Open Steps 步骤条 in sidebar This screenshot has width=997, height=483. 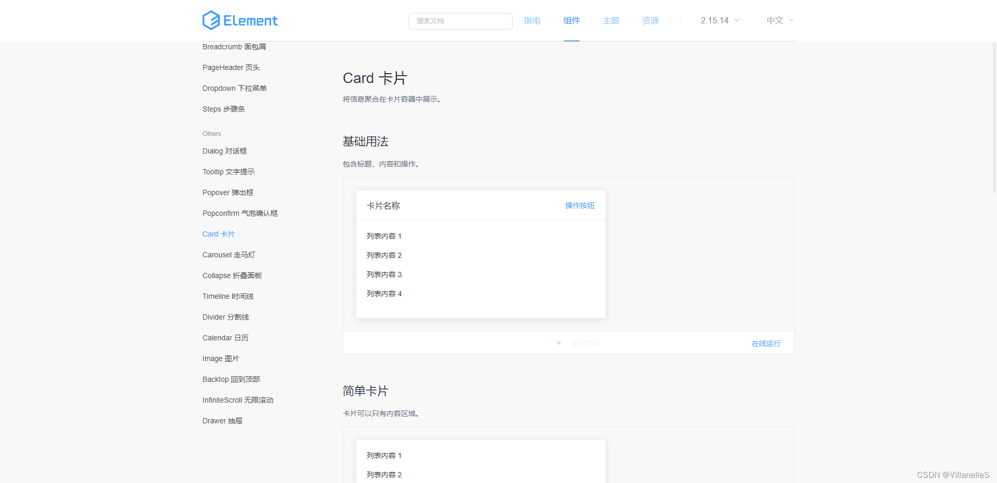(224, 109)
